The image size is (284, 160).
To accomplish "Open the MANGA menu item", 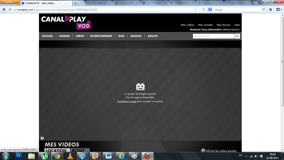I will (x=136, y=36).
